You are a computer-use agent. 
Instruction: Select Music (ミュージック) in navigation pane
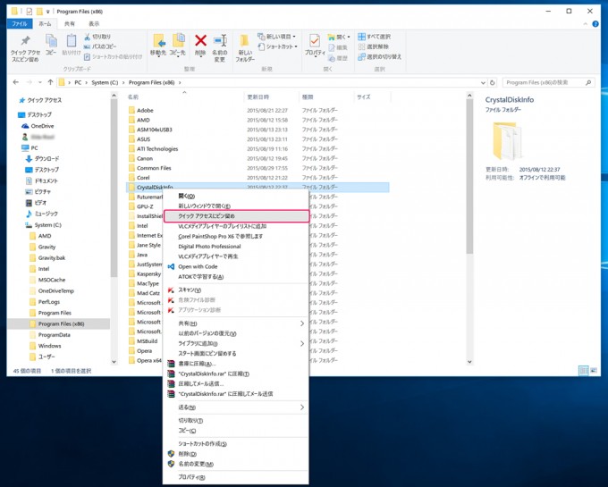point(46,214)
